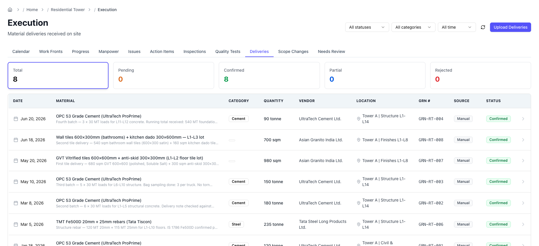Open the All categories dropdown
Viewport: 539px width, 246px height.
(413, 27)
